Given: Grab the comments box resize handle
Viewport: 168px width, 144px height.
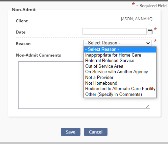Looking at the screenshot, I should coord(148,106).
